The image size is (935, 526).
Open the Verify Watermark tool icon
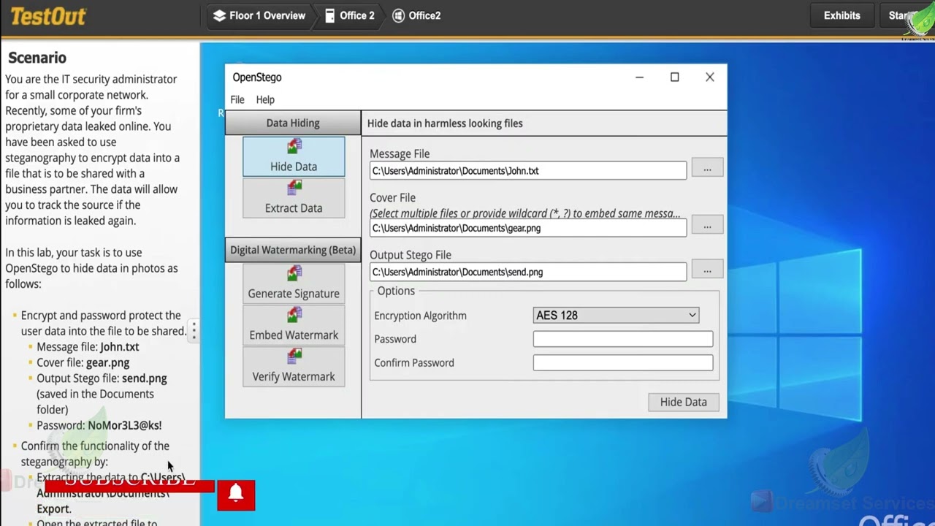click(294, 357)
